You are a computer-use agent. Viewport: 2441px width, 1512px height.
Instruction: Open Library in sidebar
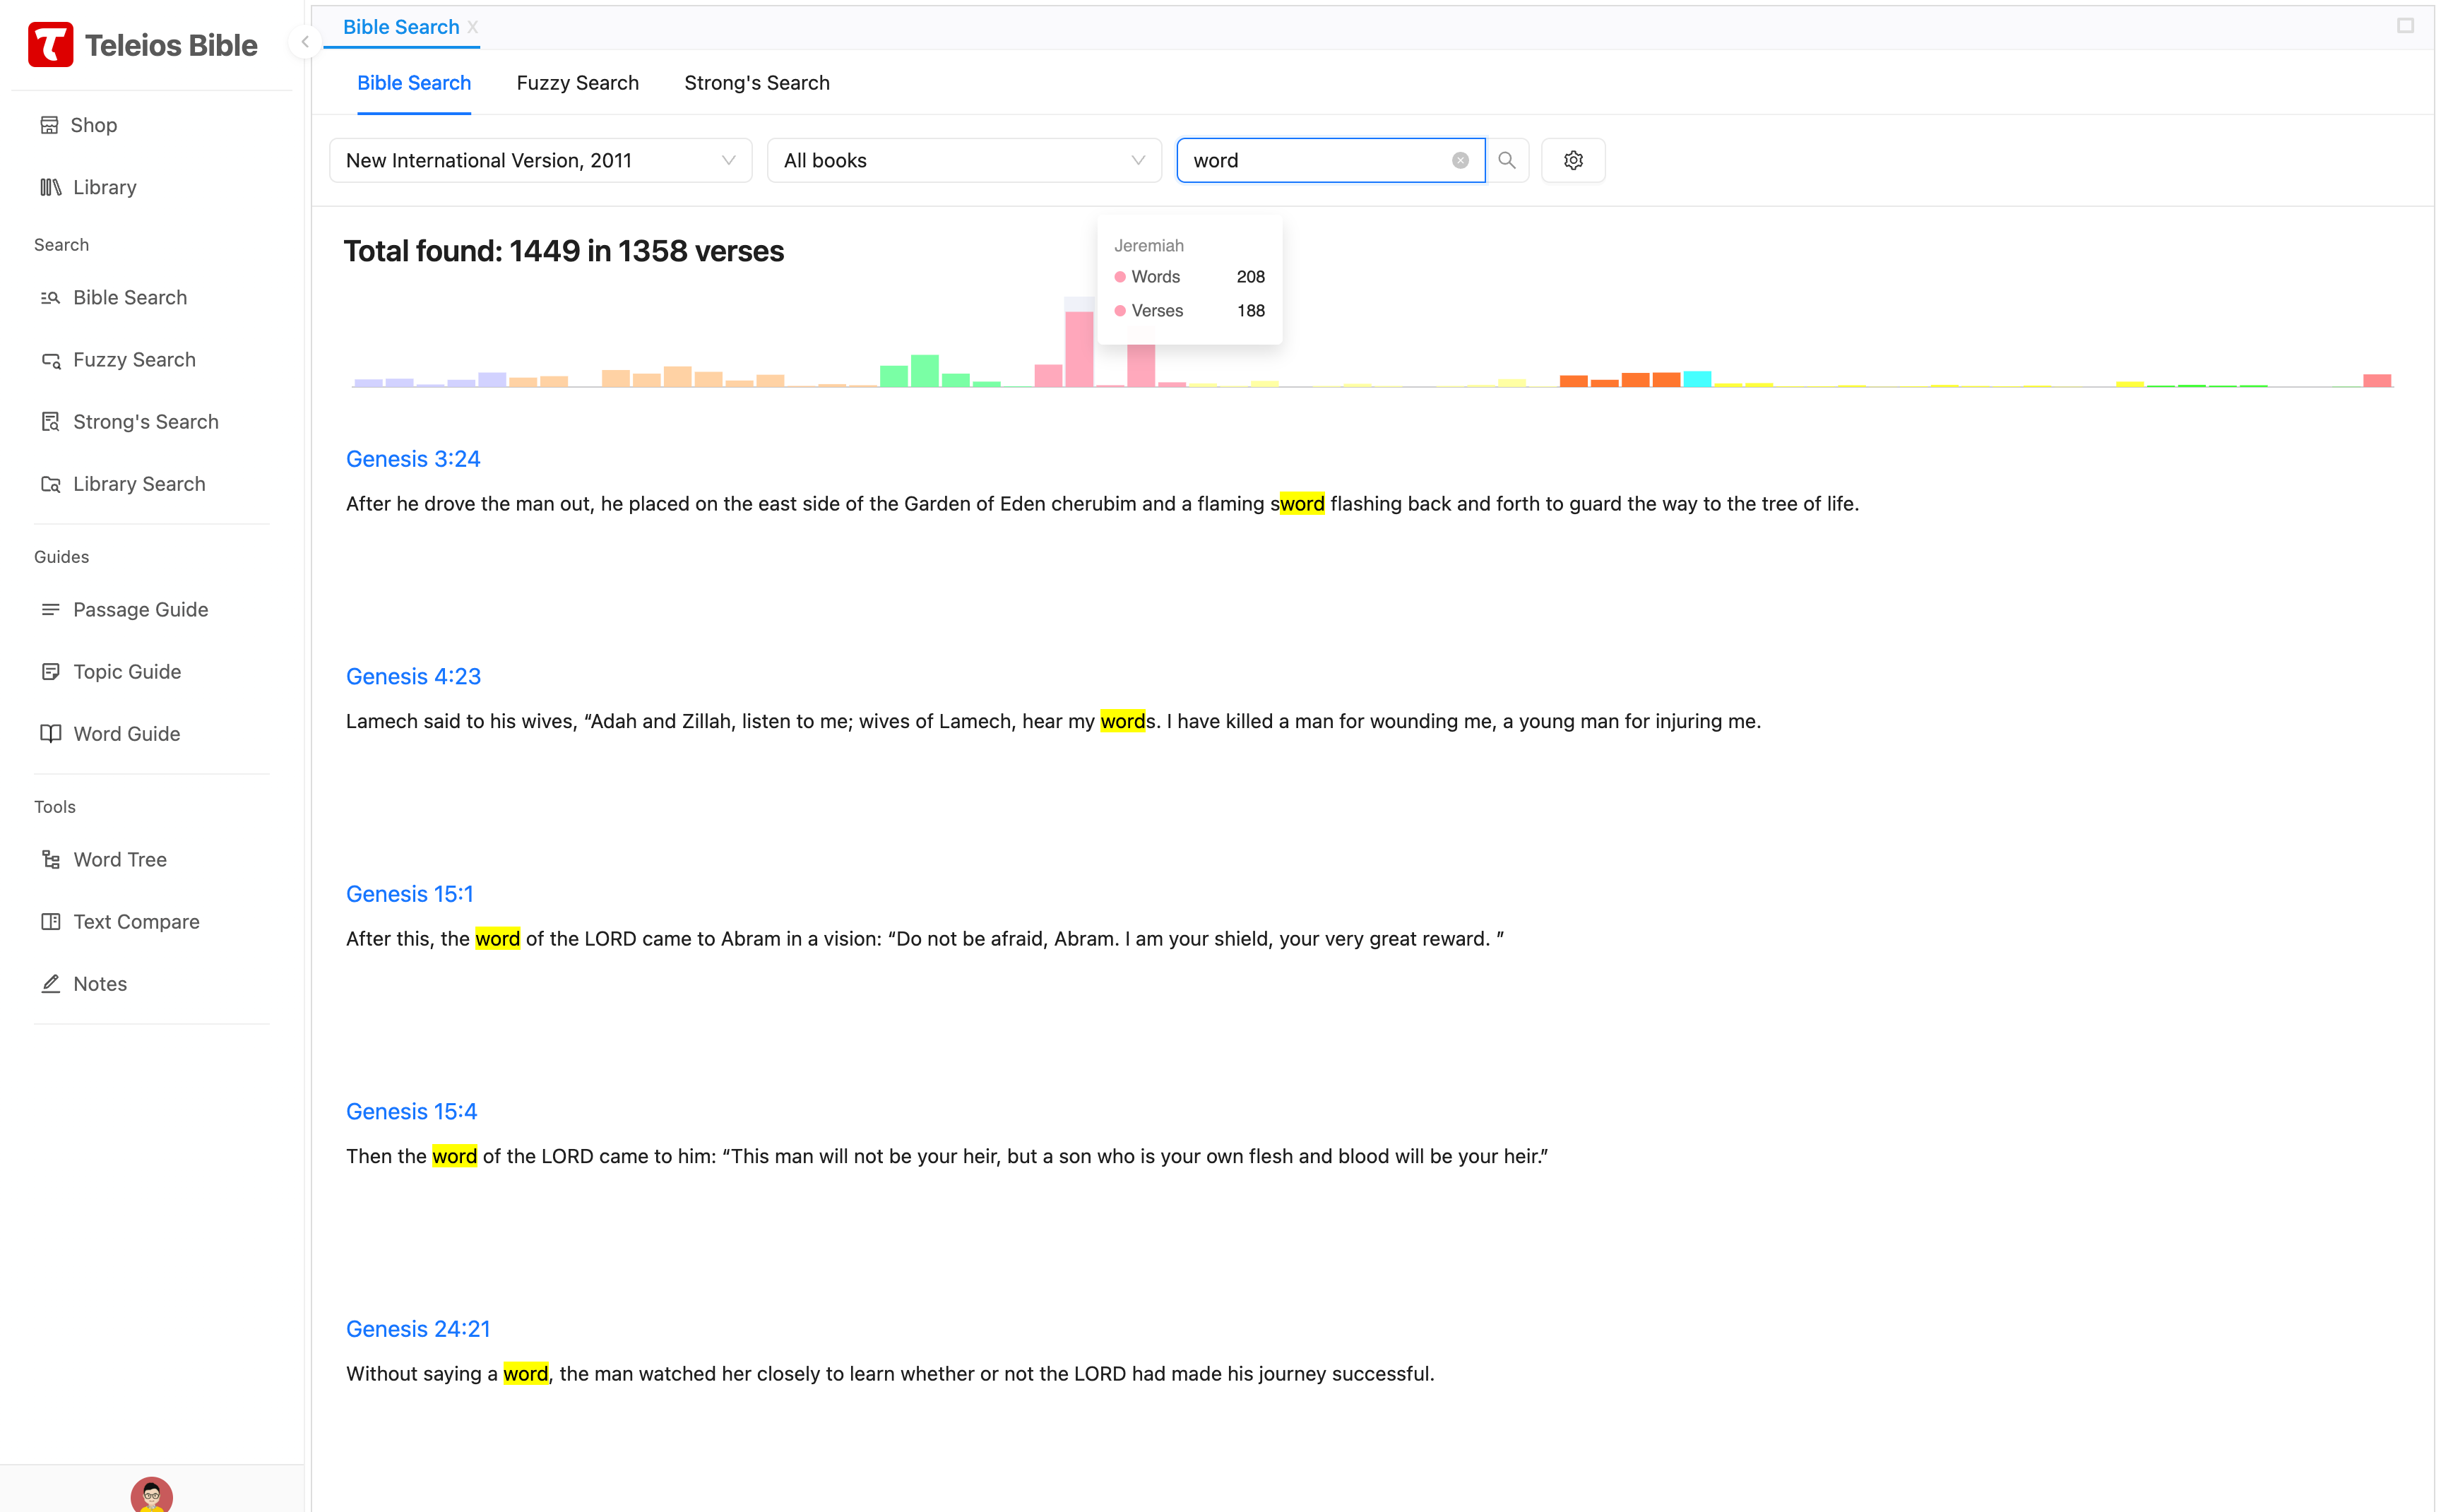pyautogui.click(x=103, y=187)
